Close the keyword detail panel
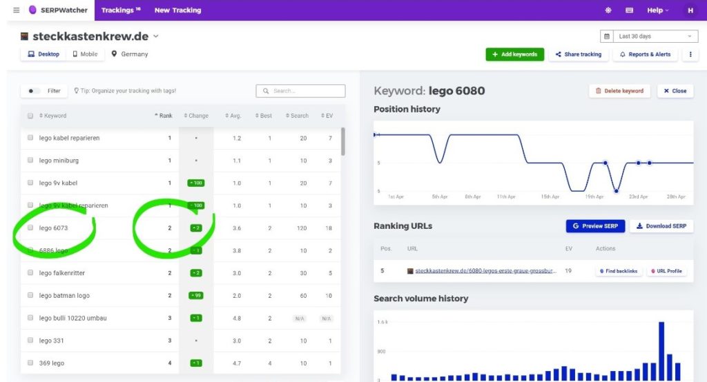This screenshot has width=707, height=382. pos(675,90)
